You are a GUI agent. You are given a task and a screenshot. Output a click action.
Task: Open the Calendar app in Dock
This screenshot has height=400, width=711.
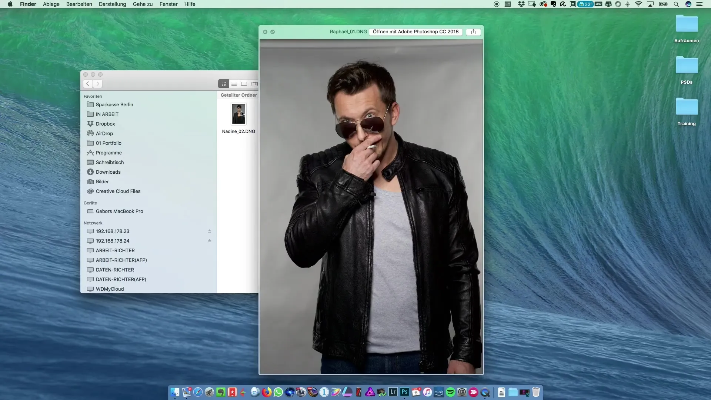tap(416, 392)
